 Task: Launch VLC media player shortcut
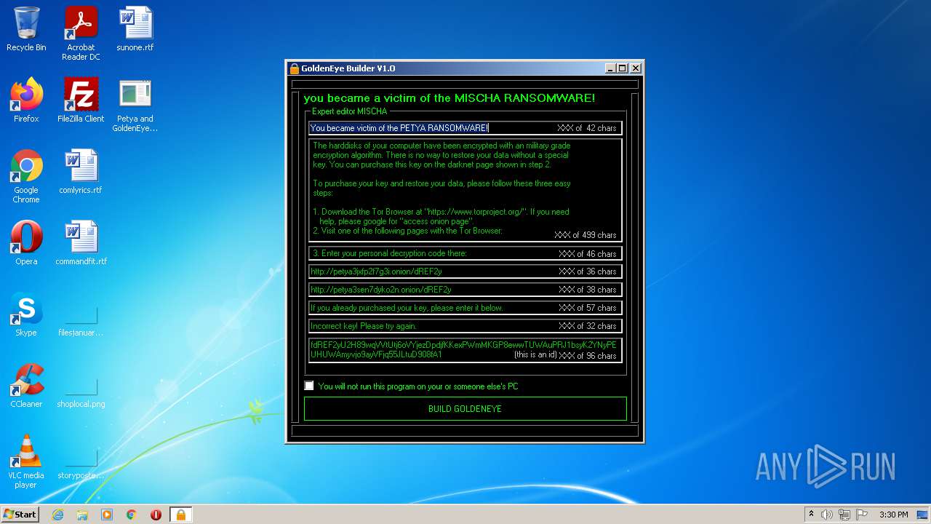(26, 461)
